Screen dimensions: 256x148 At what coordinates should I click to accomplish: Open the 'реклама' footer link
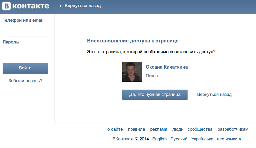[x=159, y=129]
